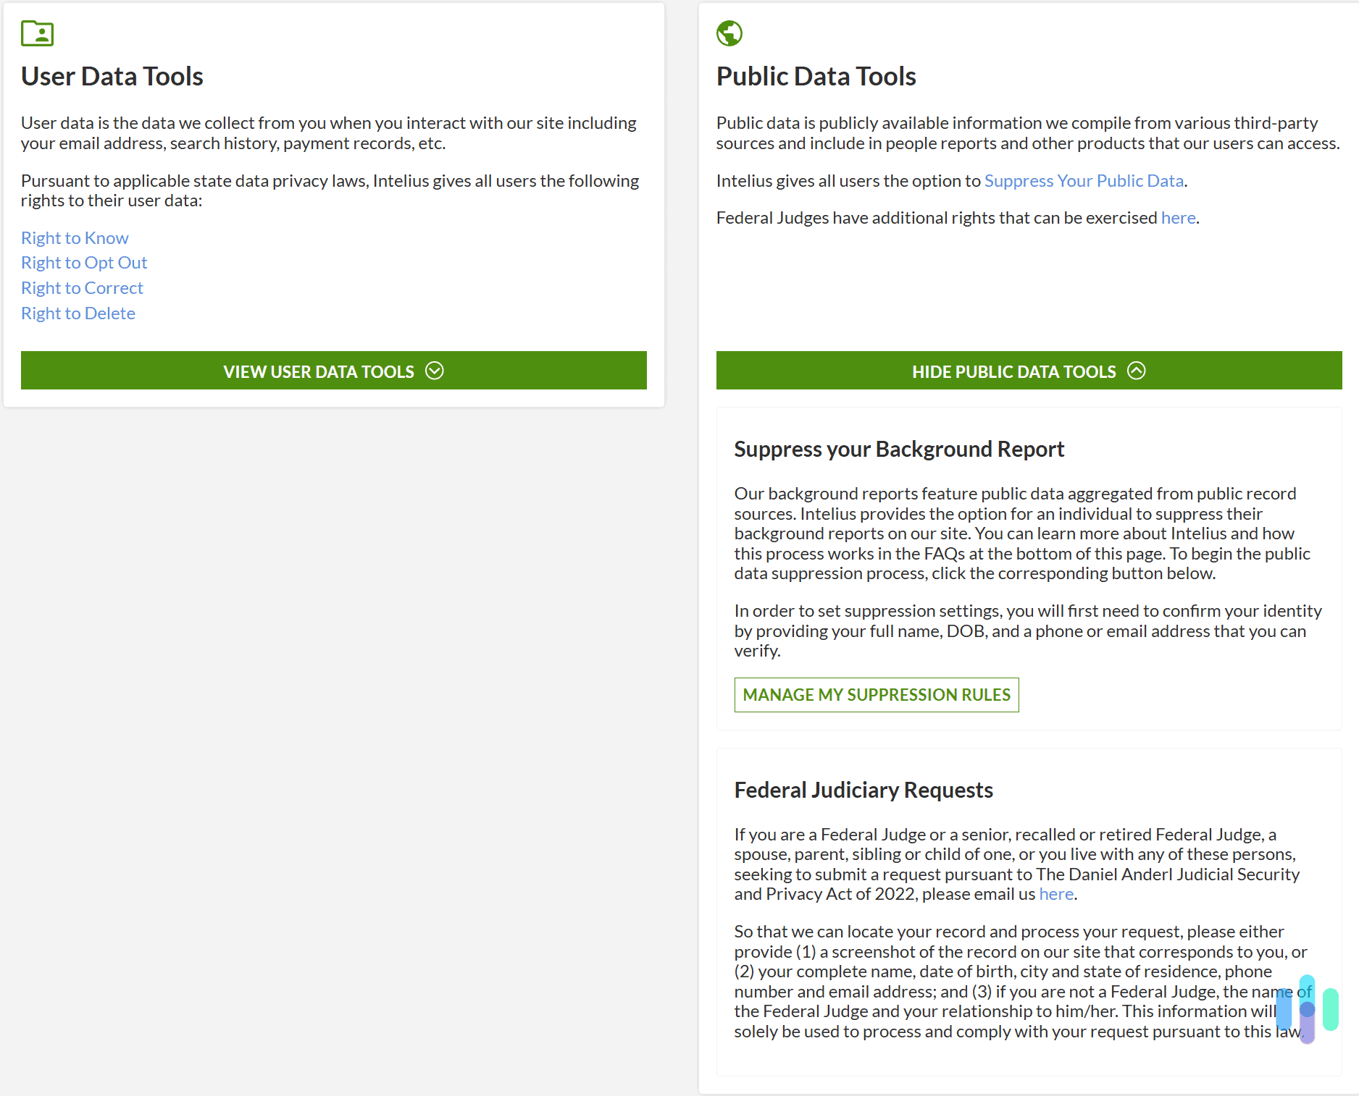Open the Right to Know link
The height and width of the screenshot is (1096, 1359).
coord(75,237)
